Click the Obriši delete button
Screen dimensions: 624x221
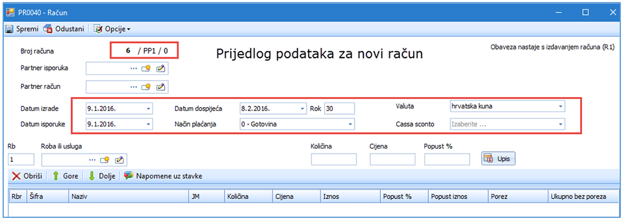[27, 176]
